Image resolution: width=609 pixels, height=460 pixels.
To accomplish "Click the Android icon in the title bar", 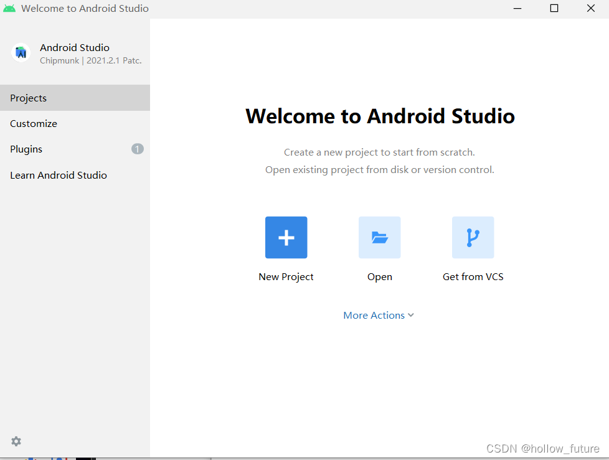I will point(9,8).
